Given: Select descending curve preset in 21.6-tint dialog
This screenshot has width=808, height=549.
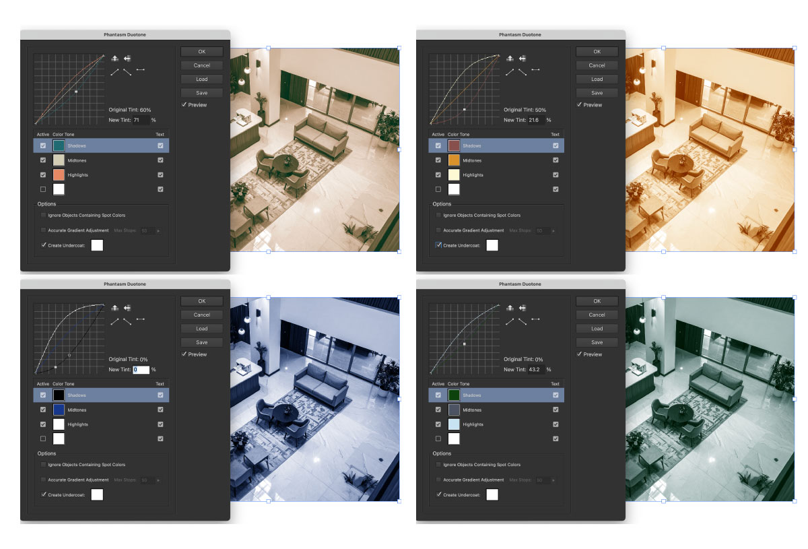Looking at the screenshot, I should tap(523, 71).
